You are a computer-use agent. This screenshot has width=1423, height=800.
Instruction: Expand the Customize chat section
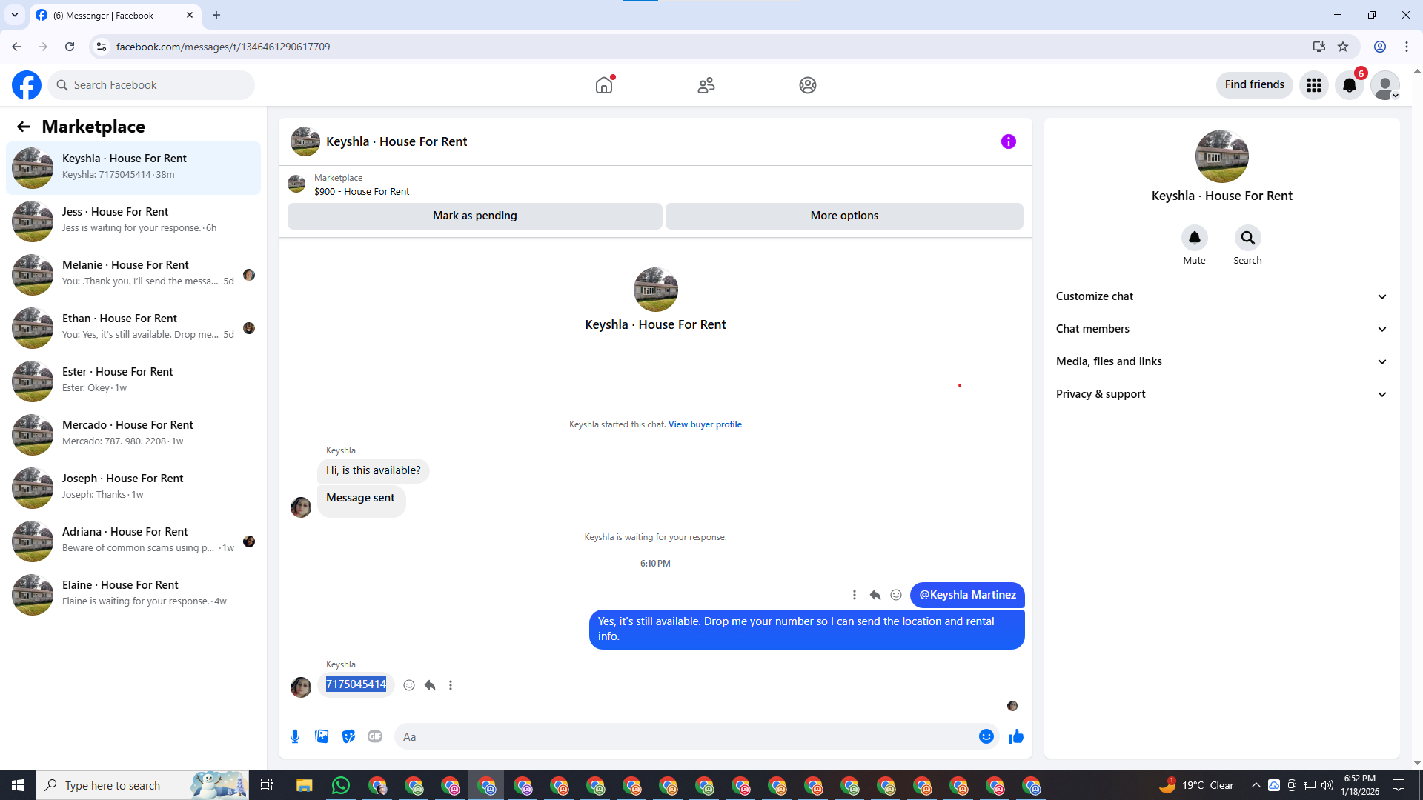(x=1221, y=296)
